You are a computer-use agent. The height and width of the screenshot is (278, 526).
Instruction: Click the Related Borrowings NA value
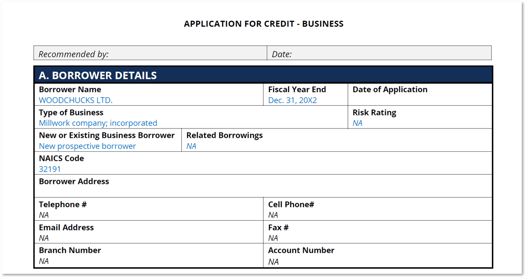191,146
